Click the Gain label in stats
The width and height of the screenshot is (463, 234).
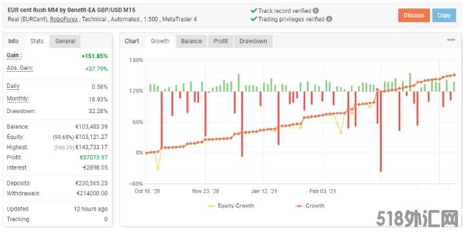[x=14, y=56]
